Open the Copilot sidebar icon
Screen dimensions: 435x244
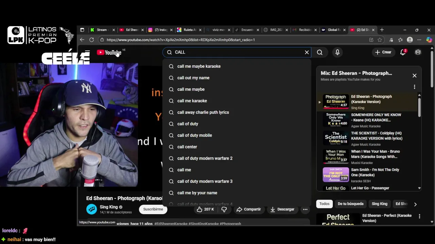(429, 40)
